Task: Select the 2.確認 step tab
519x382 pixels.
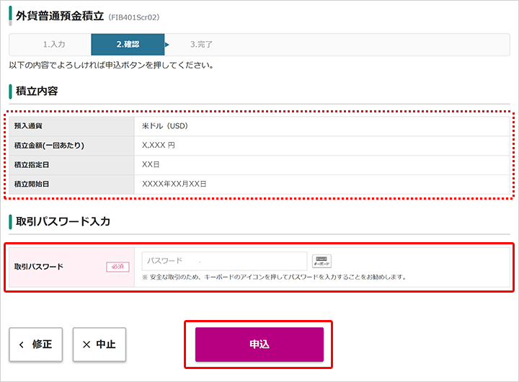Action: click(x=128, y=45)
